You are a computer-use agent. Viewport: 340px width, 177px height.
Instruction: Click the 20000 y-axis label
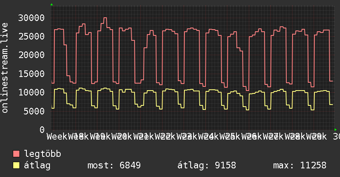(x=31, y=55)
